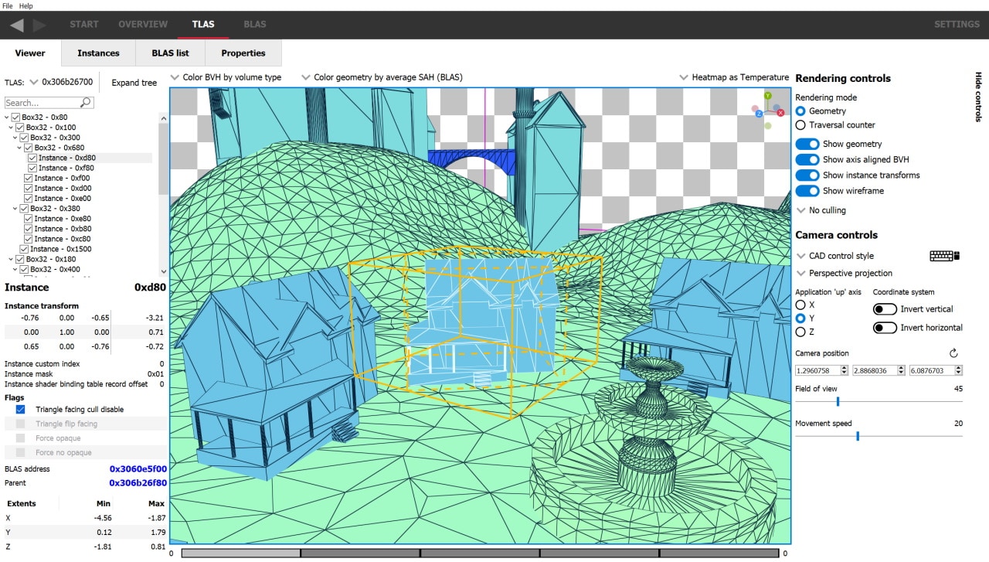Click the forward navigation arrow
Image resolution: width=989 pixels, height=562 pixels.
(x=36, y=24)
